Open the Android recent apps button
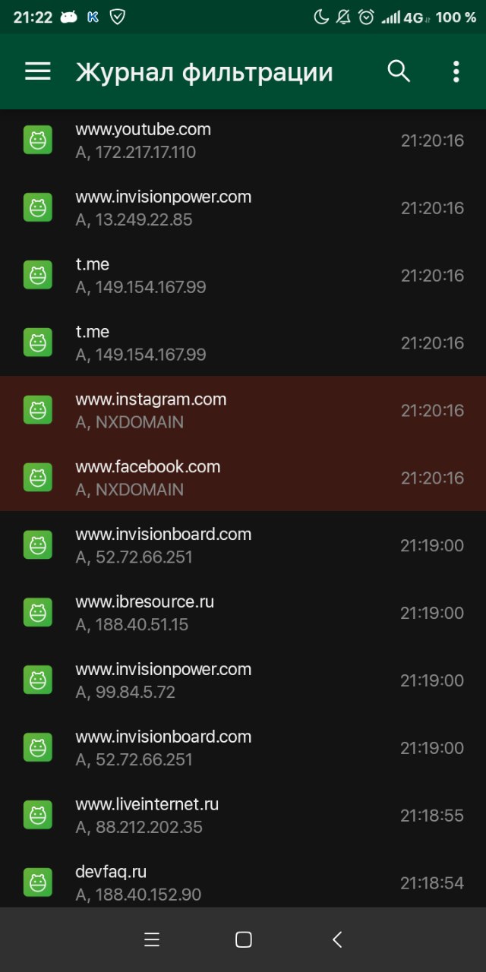This screenshot has height=972, width=486. [x=152, y=939]
